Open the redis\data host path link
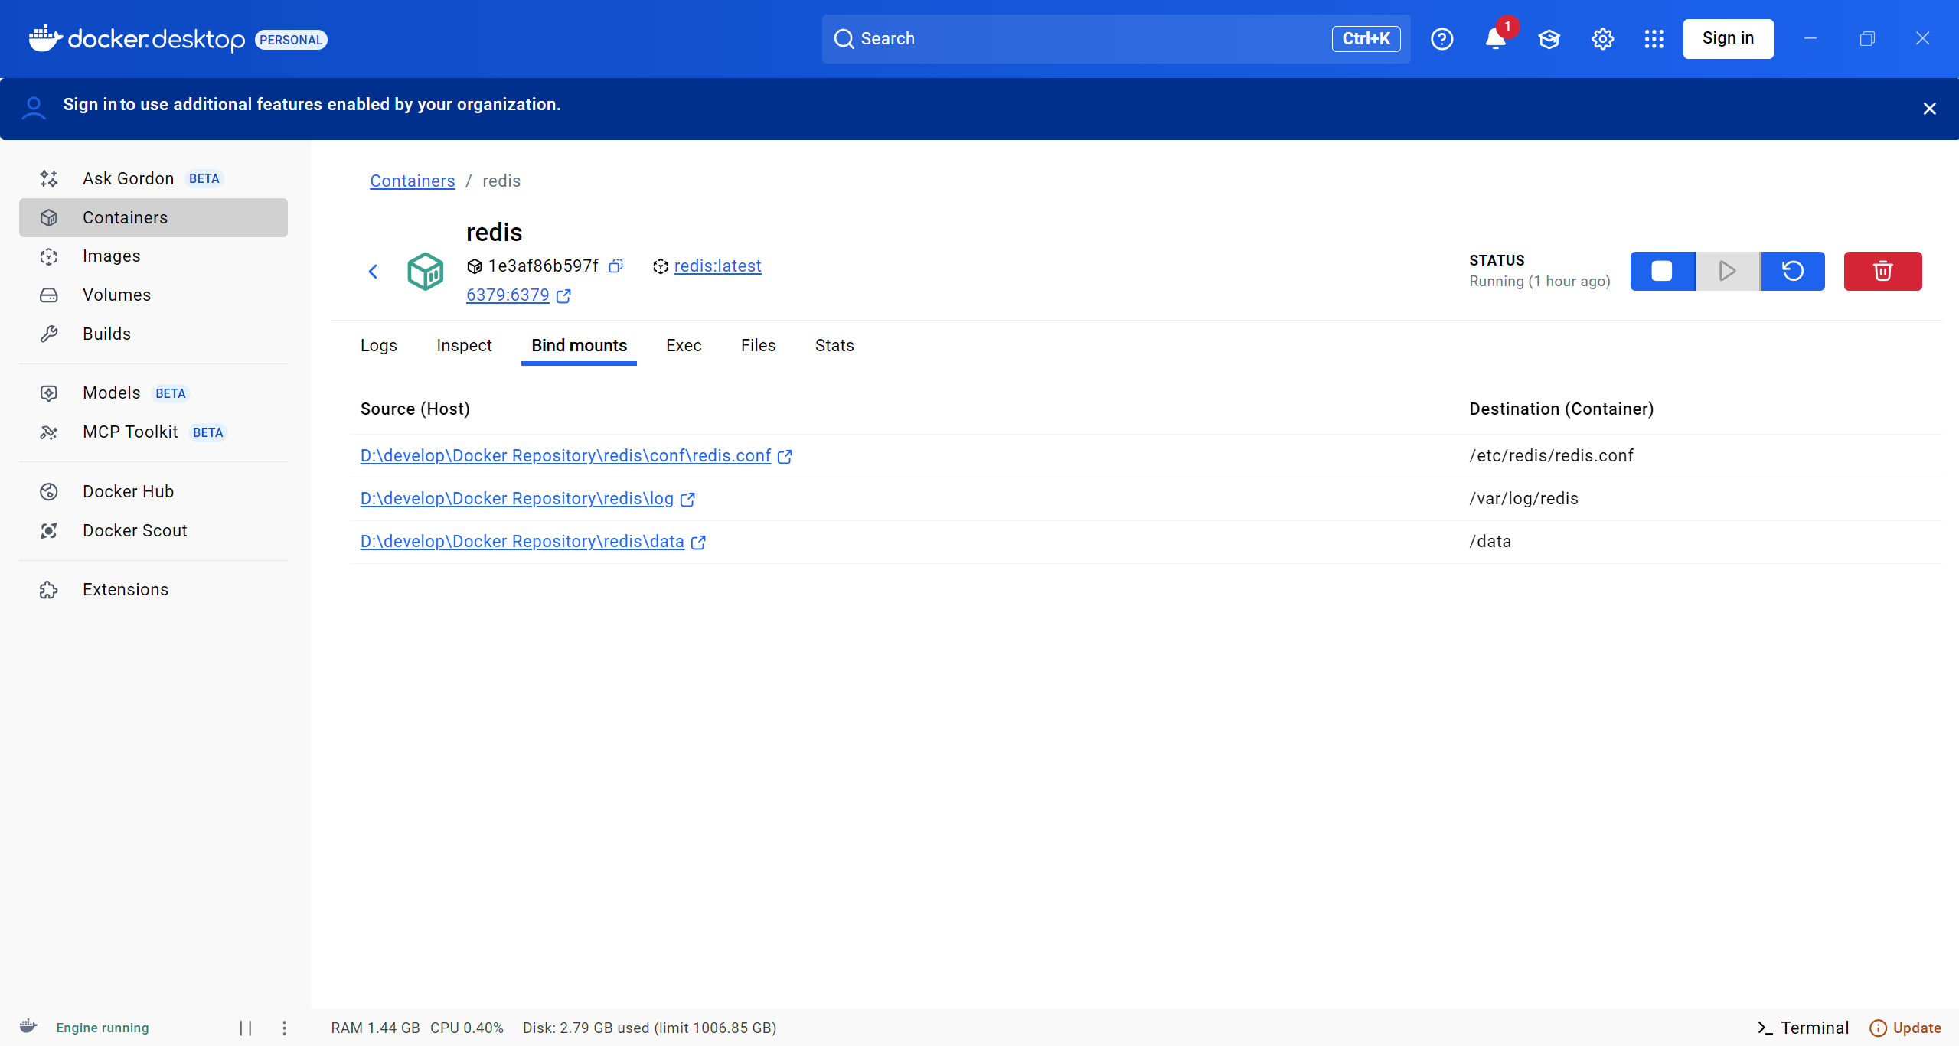Viewport: 1959px width, 1046px height. point(522,542)
